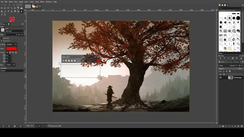Screen dimensions: 244x137
Task: Choose filled justify for the text
Action: 16,53
